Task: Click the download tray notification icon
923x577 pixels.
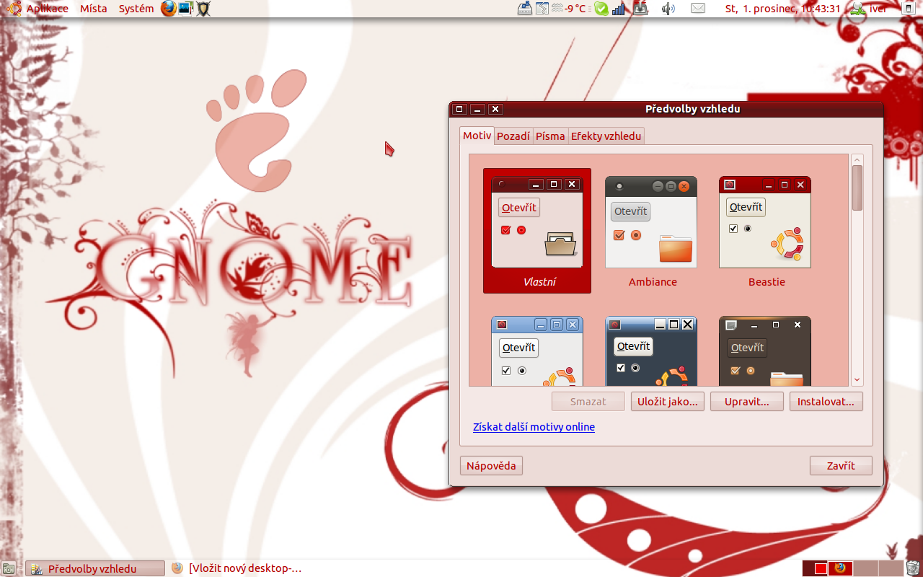Action: point(640,9)
